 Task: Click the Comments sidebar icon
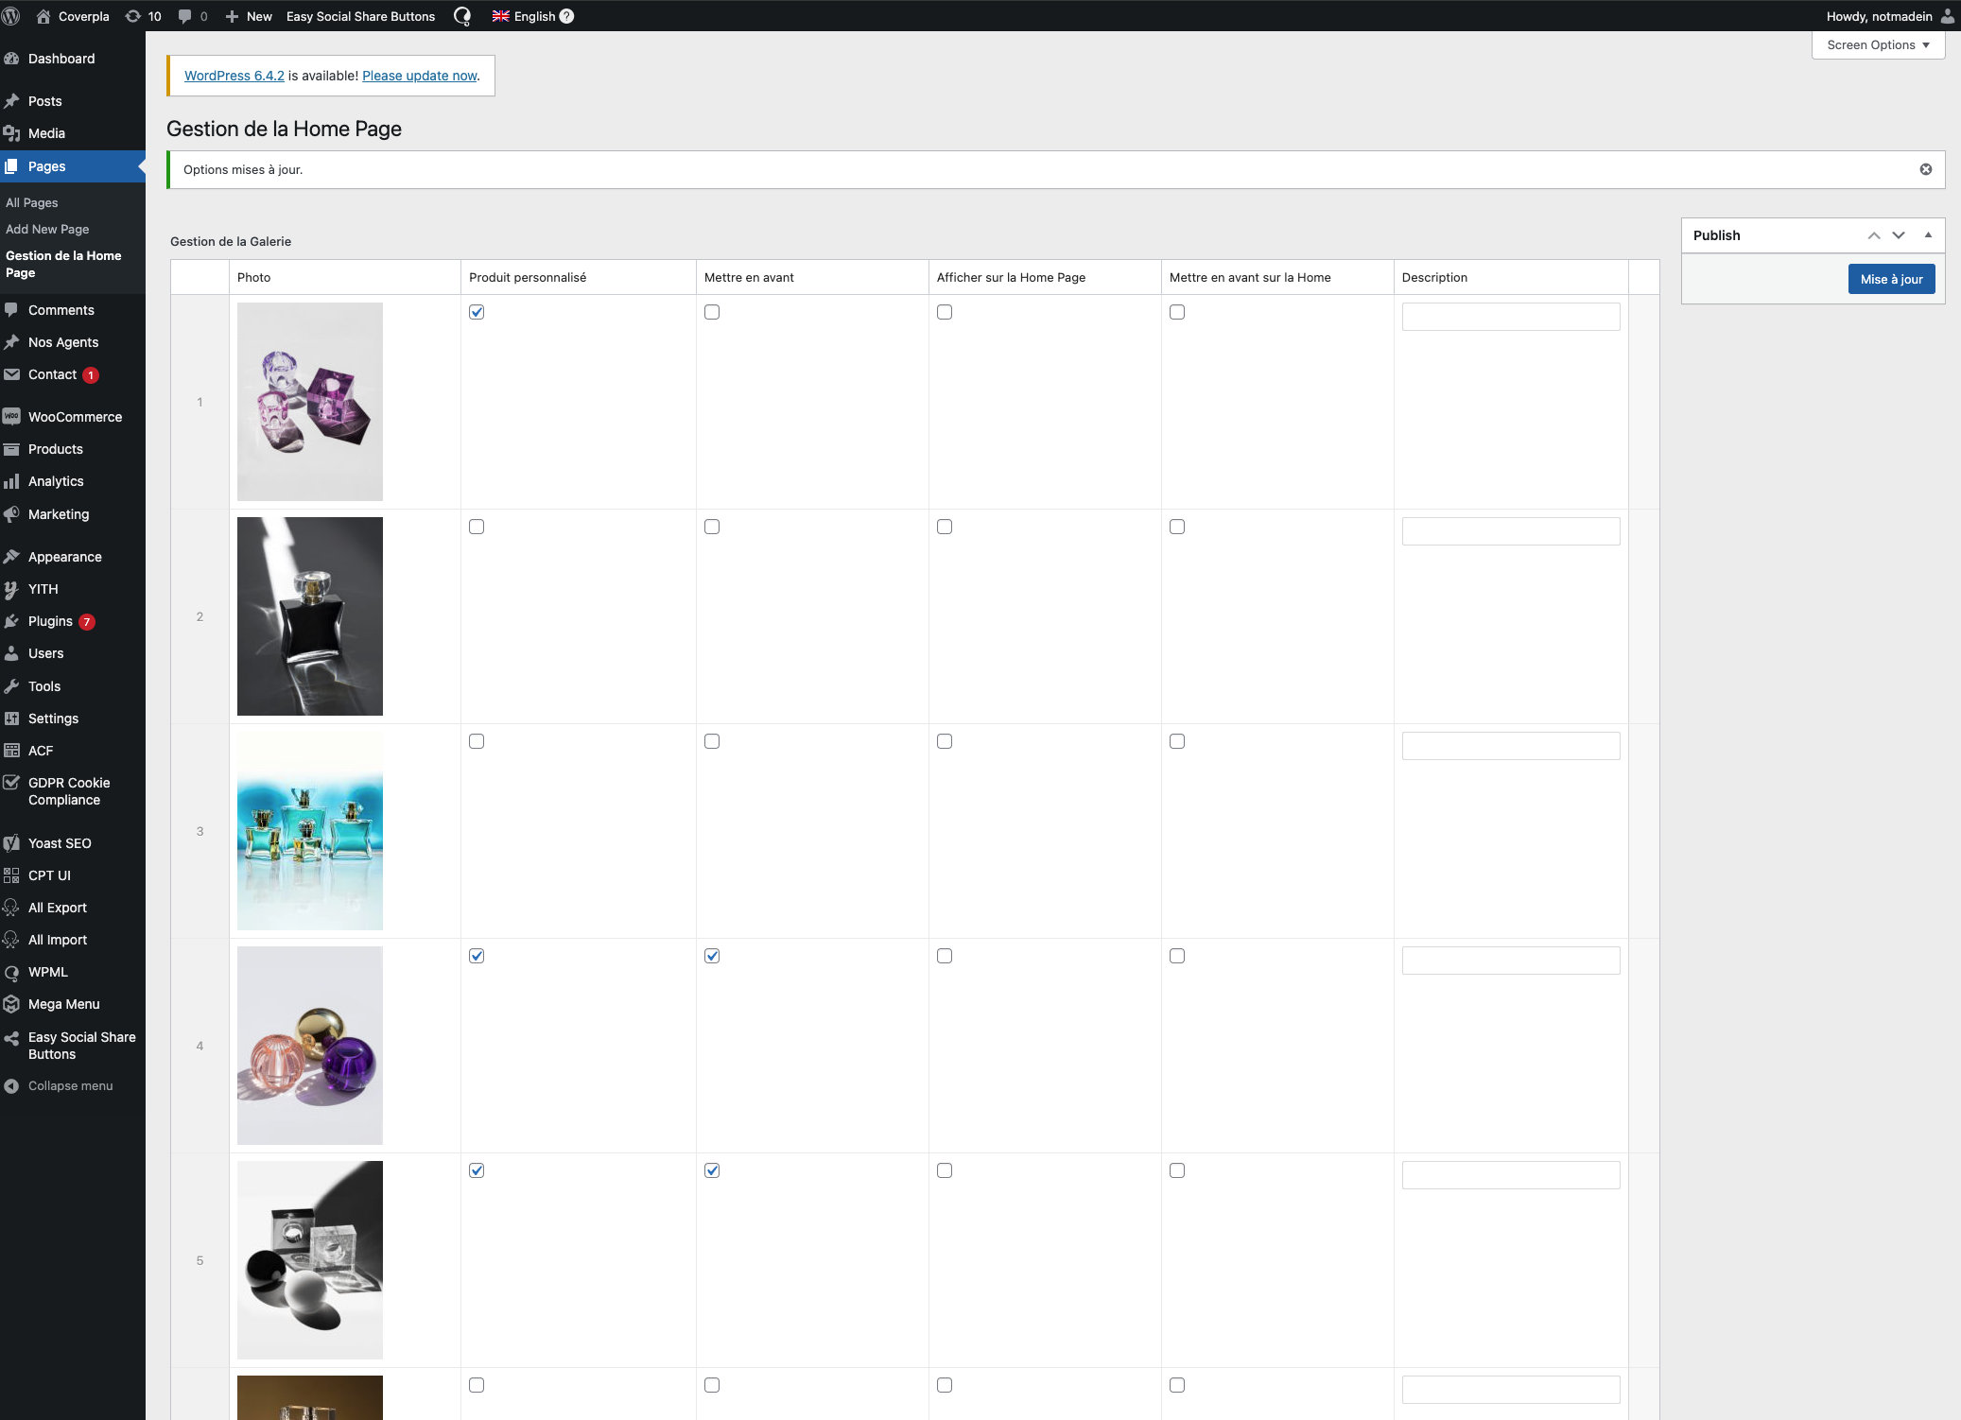click(12, 310)
